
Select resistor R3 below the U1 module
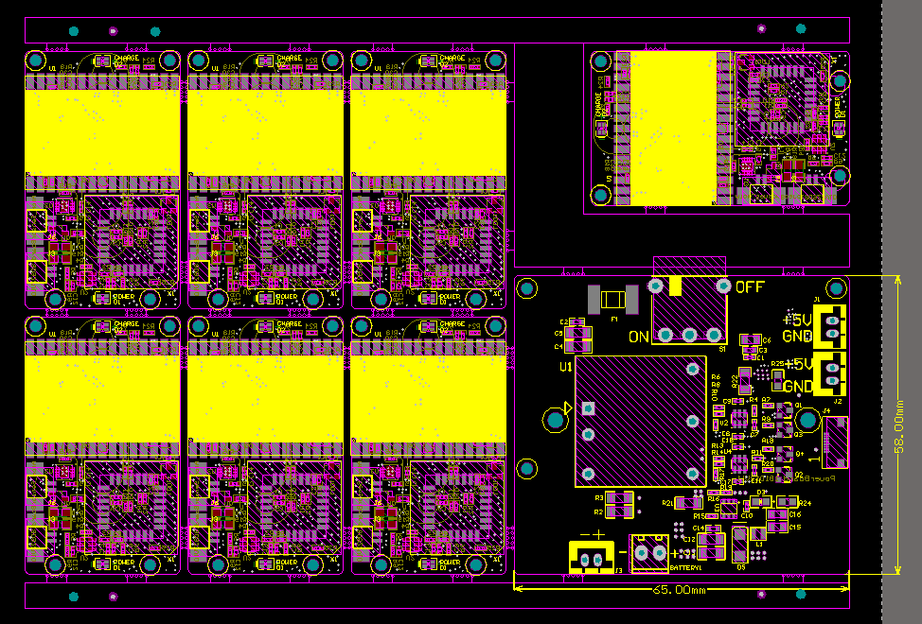coord(619,497)
